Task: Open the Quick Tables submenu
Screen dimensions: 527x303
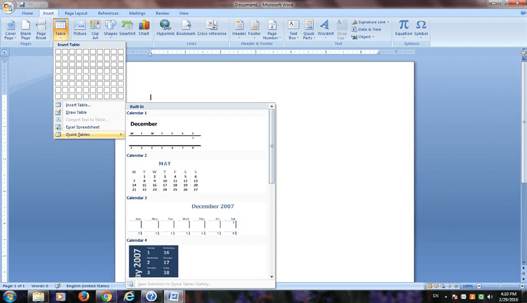Action: point(89,134)
